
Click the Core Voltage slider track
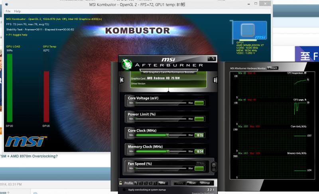tap(161, 103)
